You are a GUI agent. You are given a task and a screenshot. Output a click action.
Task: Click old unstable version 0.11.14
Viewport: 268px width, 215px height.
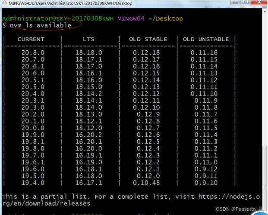pos(204,66)
